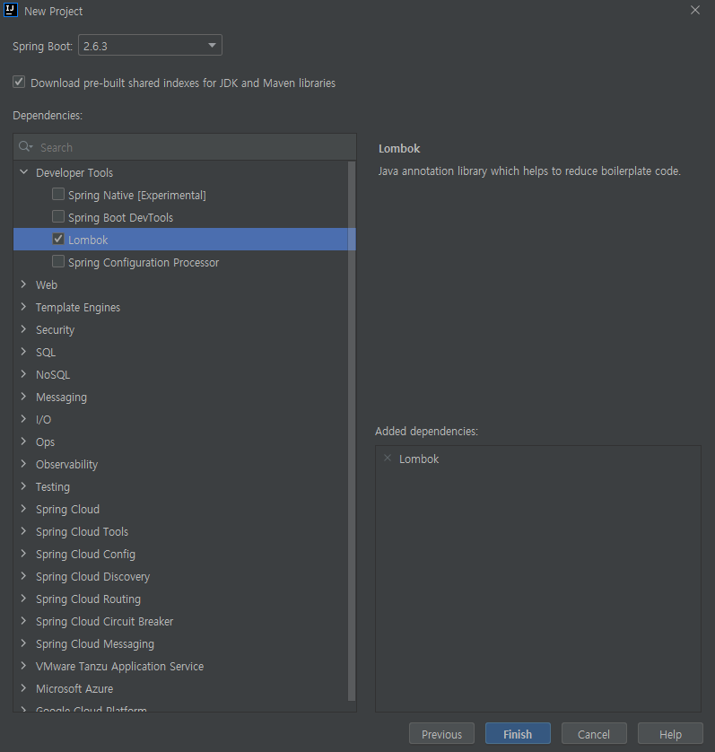The height and width of the screenshot is (752, 715).
Task: Open Help for this dialog
Action: pyautogui.click(x=670, y=734)
